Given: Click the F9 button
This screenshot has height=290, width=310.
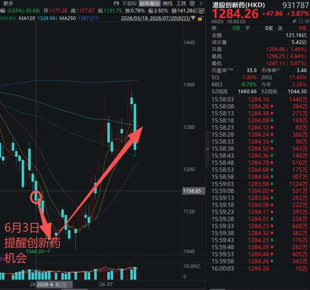Looking at the screenshot, I should pyautogui.click(x=117, y=3).
